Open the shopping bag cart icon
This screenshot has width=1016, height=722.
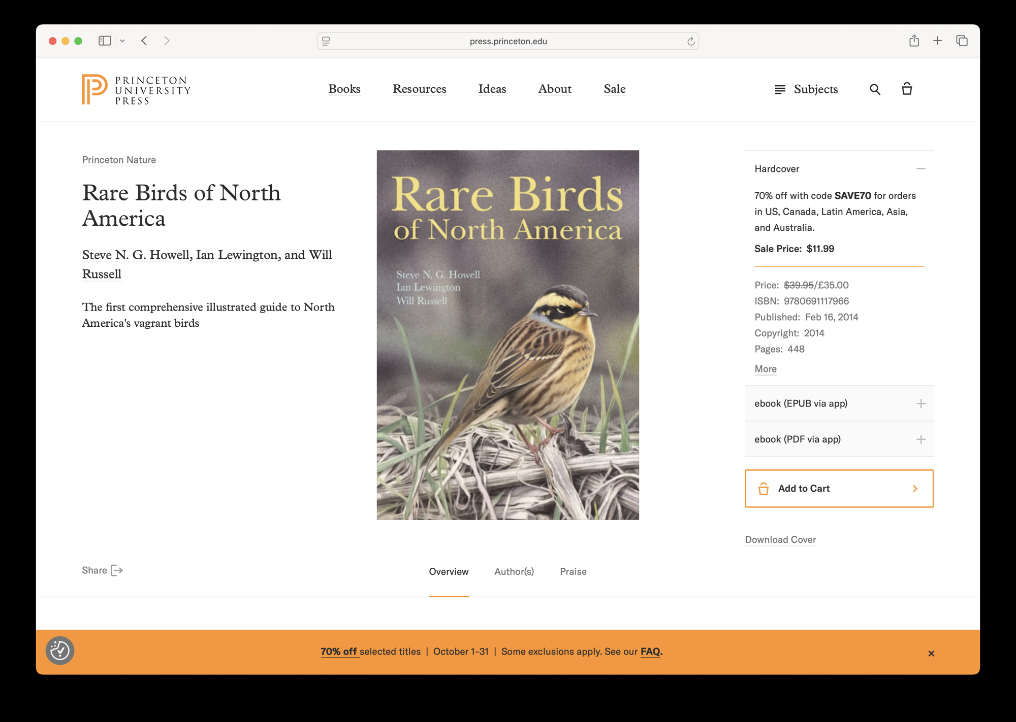907,89
